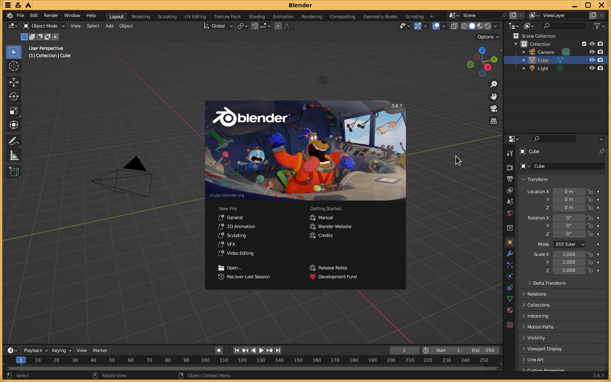
Task: Open the Modifiers wrench properties tab
Action: click(510, 254)
